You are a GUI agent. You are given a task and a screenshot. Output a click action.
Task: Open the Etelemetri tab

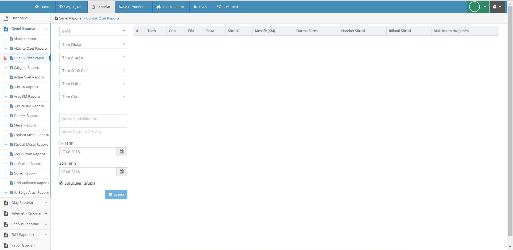(x=228, y=7)
